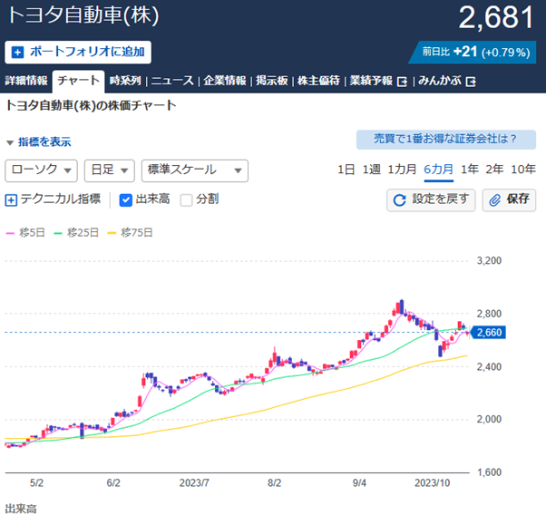Expand テクニカル指標 options

[53, 199]
